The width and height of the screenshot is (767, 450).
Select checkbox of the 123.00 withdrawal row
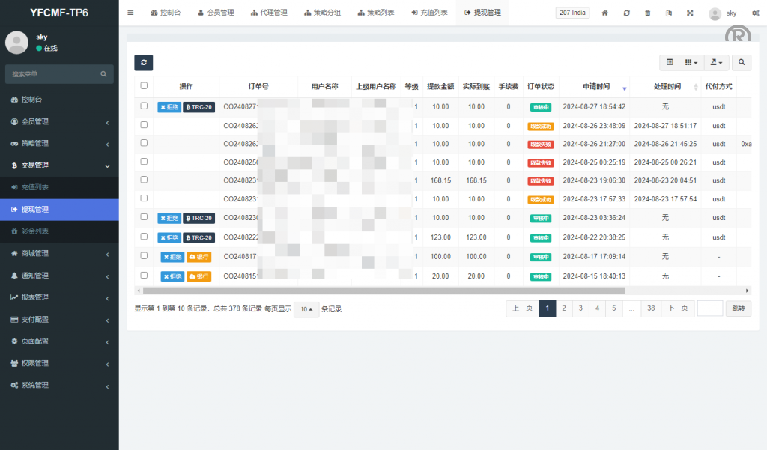coord(144,235)
